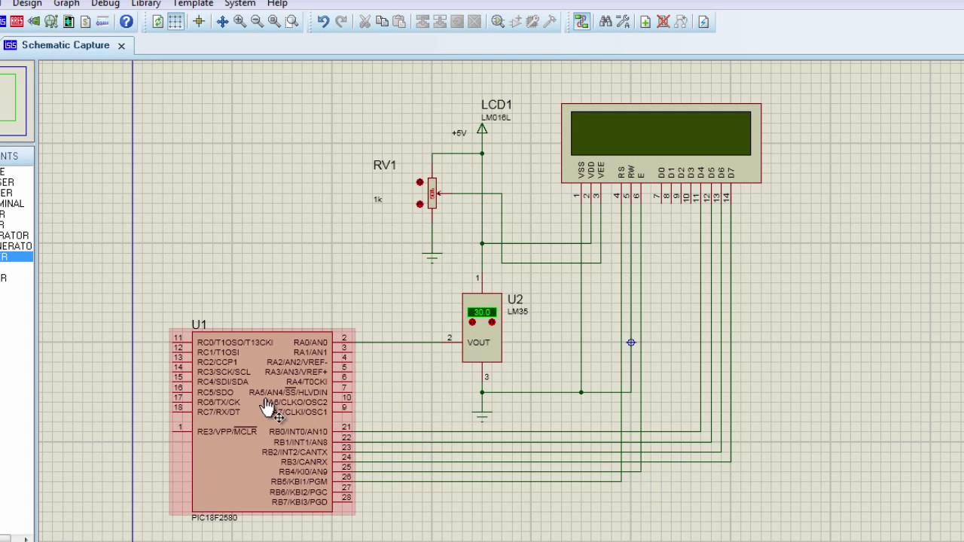Click RV1 potentiometer lower red adjust dot

419,204
